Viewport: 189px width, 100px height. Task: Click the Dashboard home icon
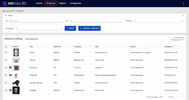point(4,11)
